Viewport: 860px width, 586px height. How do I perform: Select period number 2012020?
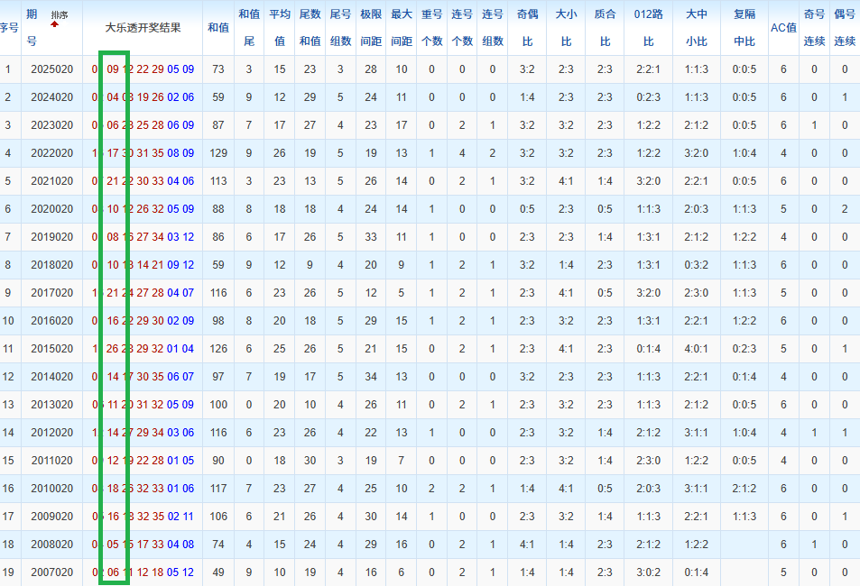pos(52,433)
